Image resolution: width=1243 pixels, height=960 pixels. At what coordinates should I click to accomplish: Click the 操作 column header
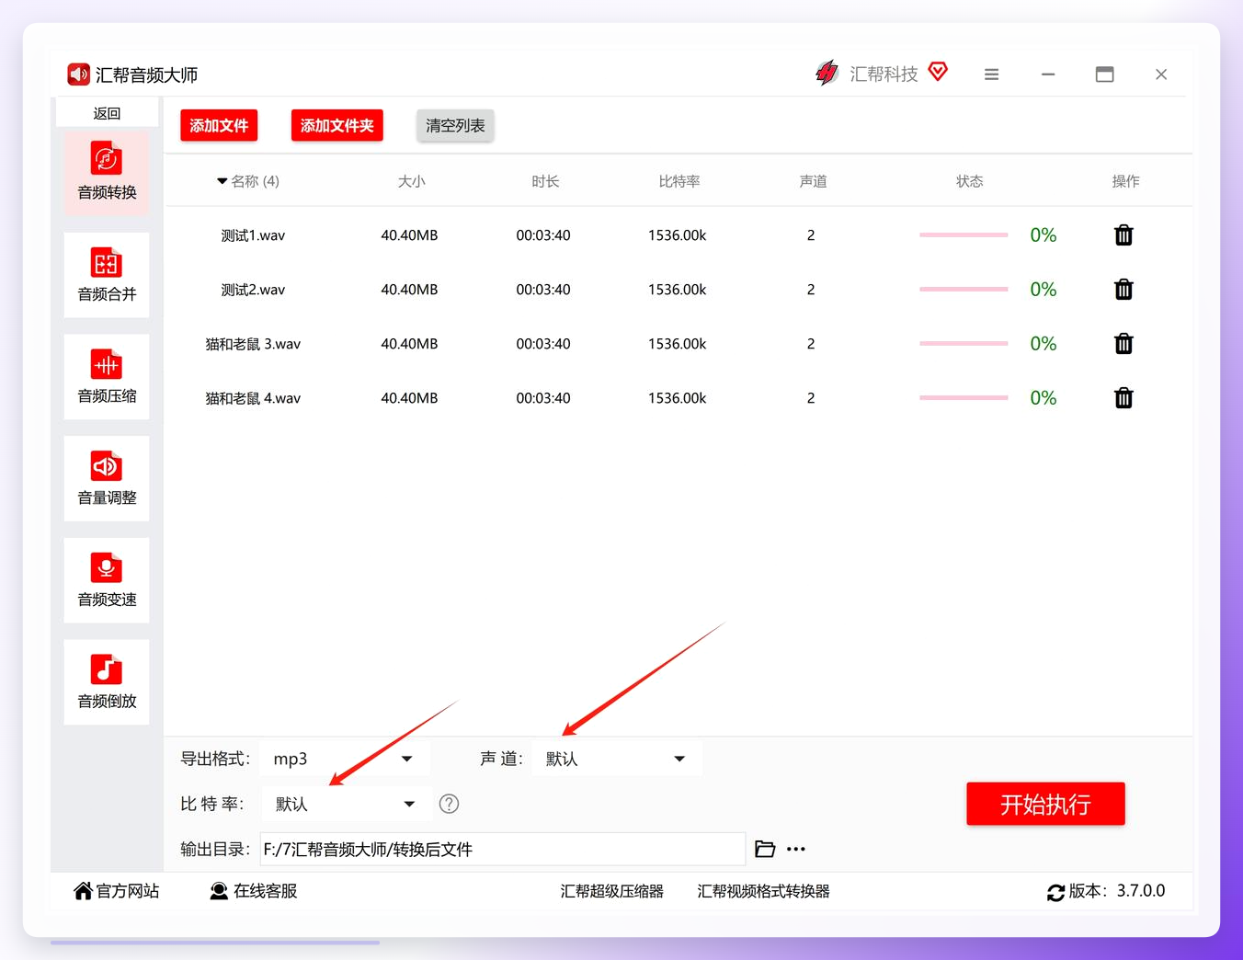point(1125,181)
